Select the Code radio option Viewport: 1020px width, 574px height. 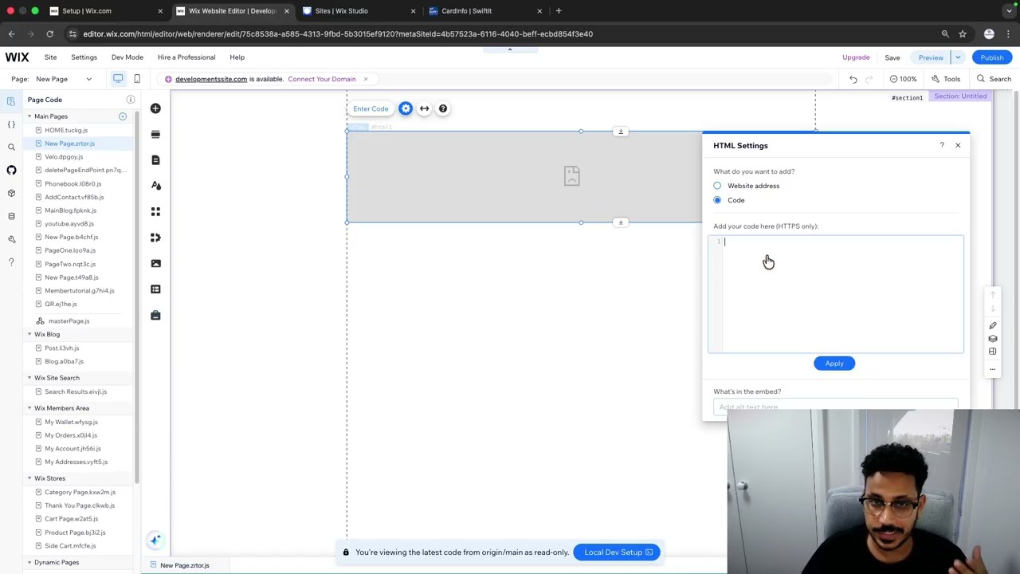click(717, 200)
